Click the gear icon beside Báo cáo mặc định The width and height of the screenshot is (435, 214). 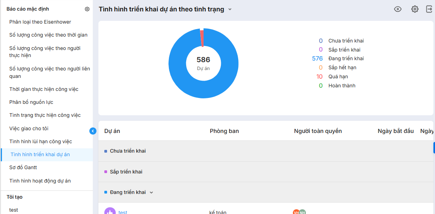coord(87,9)
